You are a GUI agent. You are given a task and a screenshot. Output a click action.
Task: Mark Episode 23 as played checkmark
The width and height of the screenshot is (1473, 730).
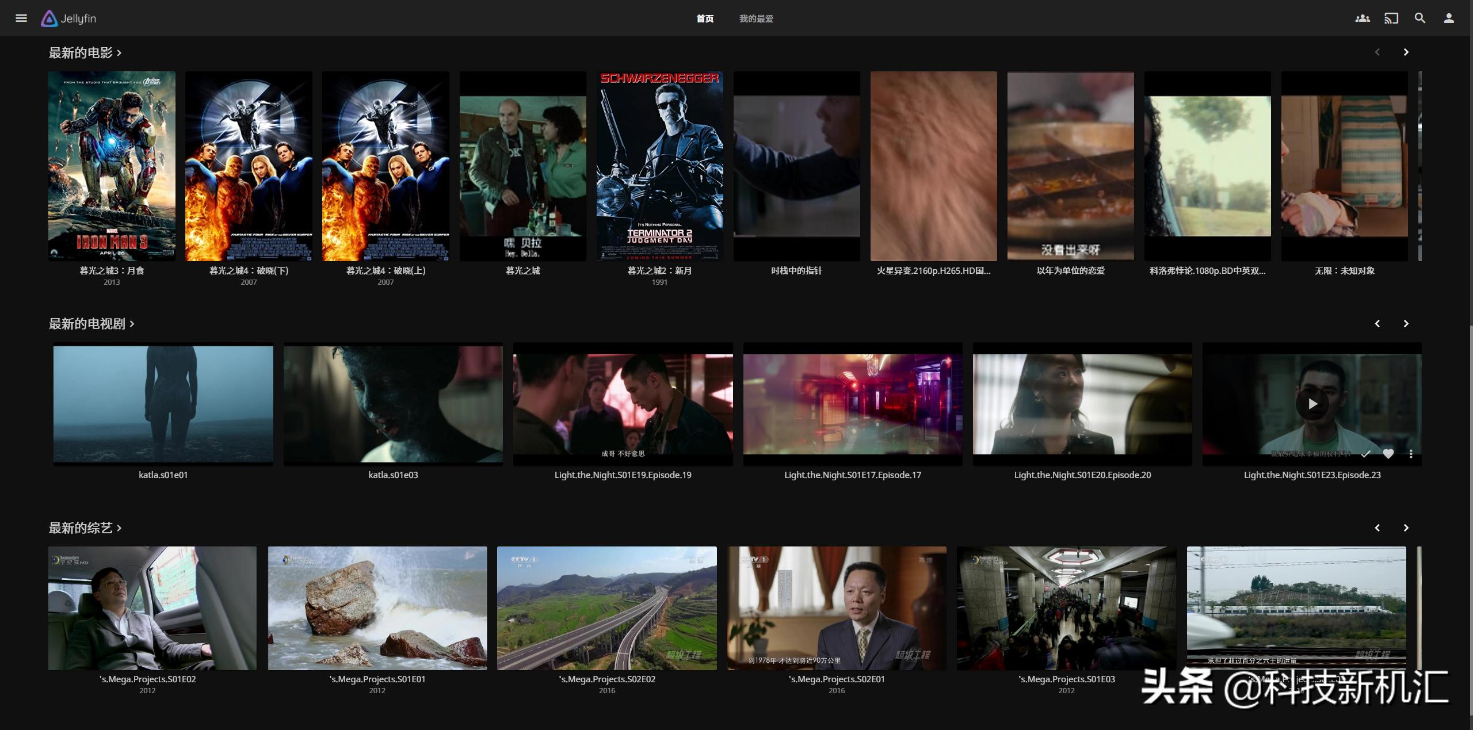1365,454
